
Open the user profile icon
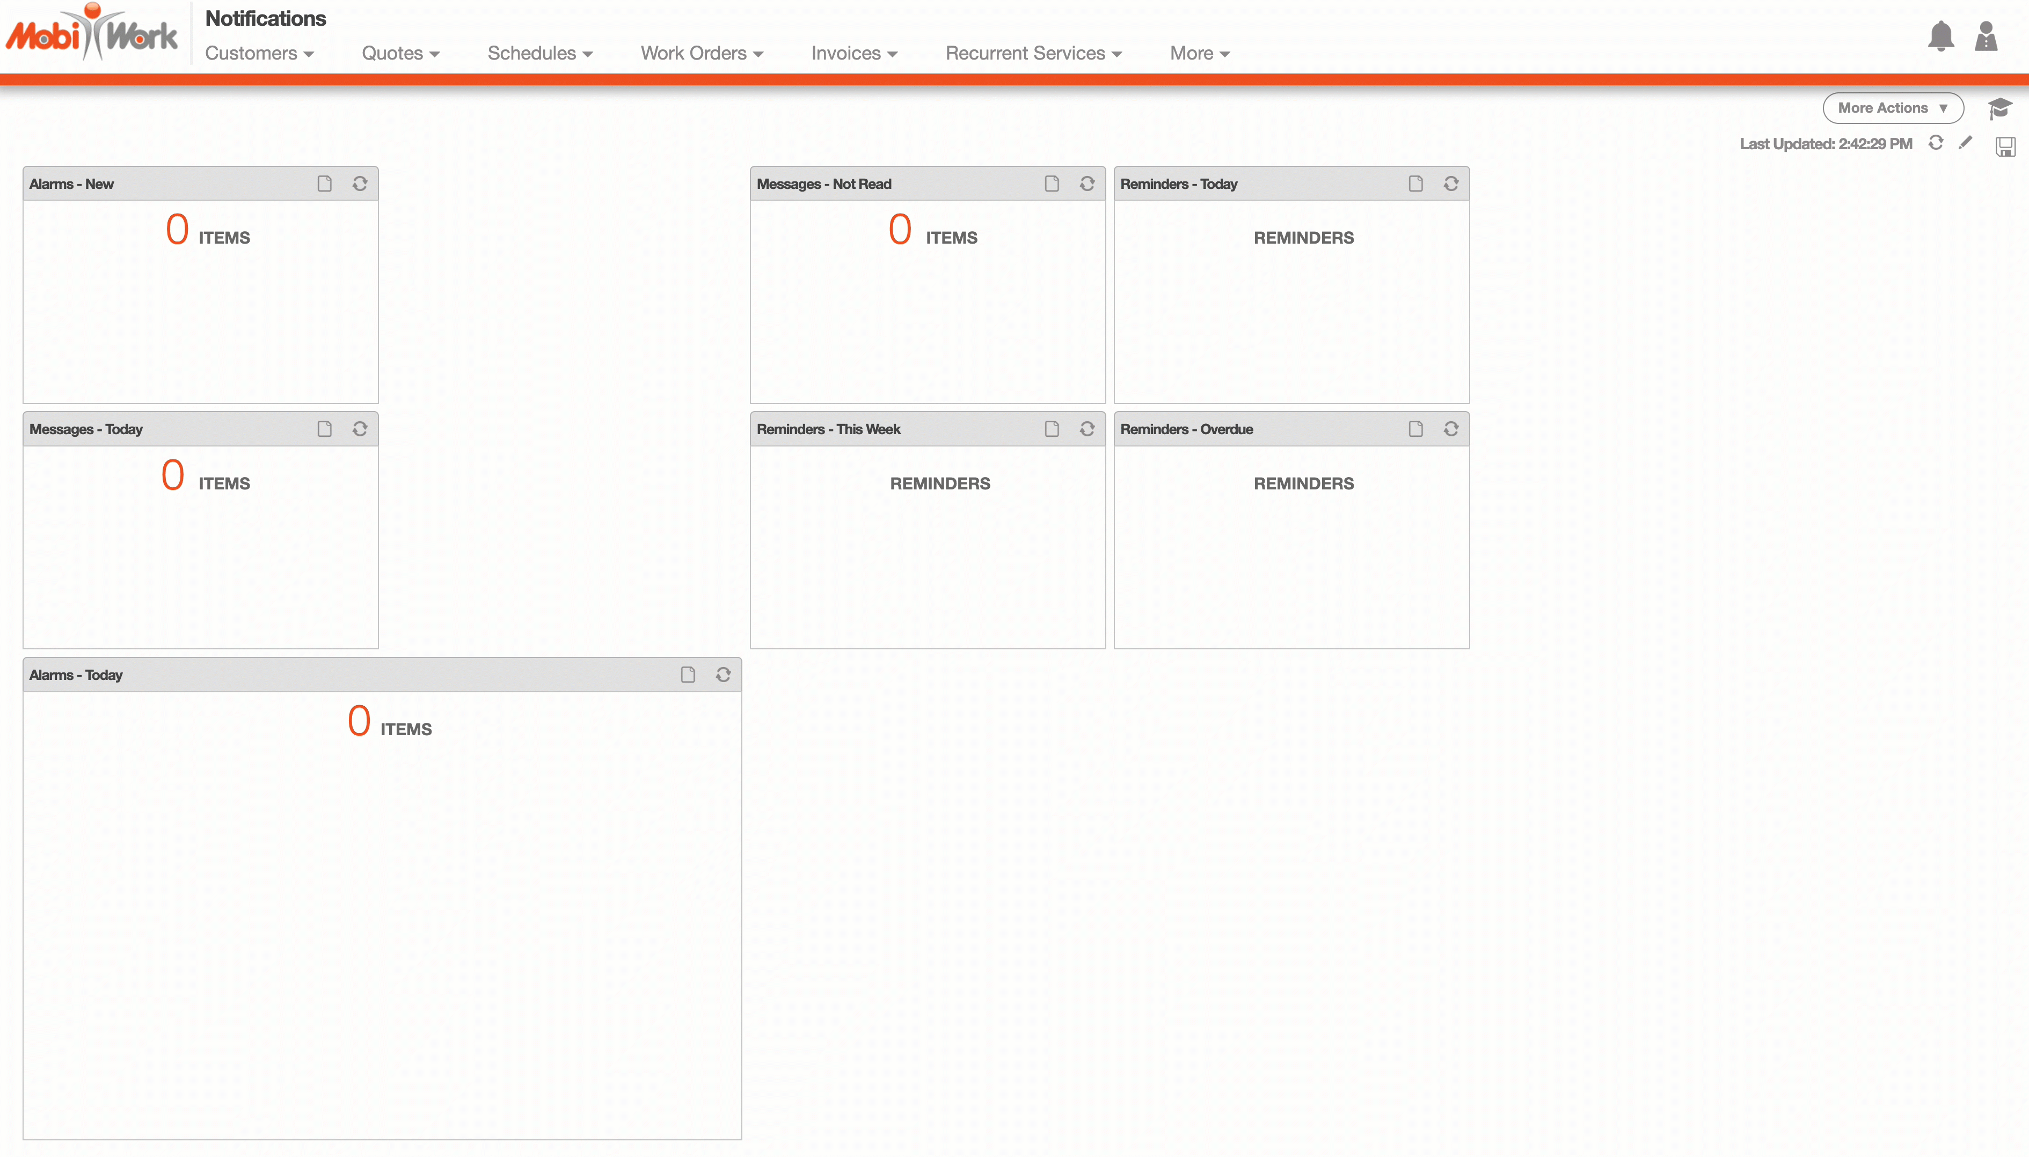pyautogui.click(x=1986, y=36)
